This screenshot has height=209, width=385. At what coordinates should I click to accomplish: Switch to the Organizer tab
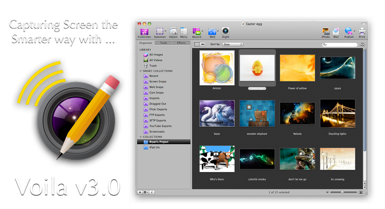(146, 43)
